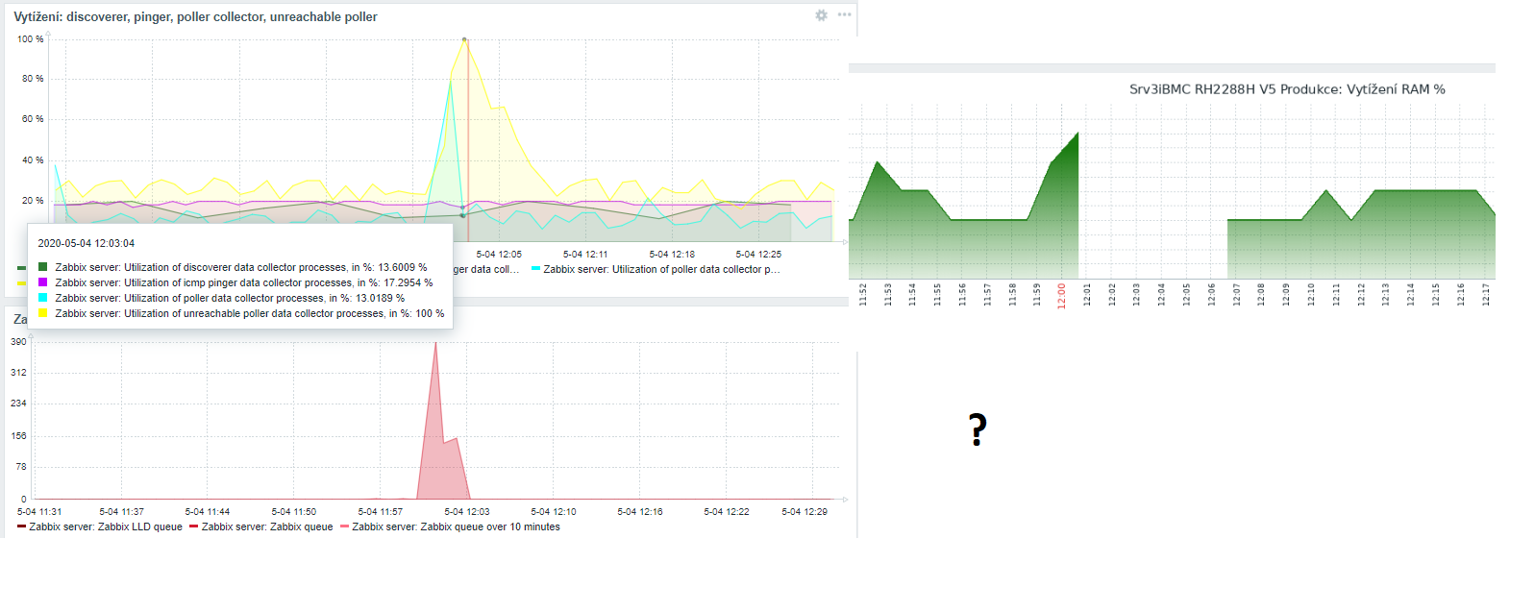Click the red 12:00 time label on RAM graph
Image resolution: width=1535 pixels, height=612 pixels.
1062,294
